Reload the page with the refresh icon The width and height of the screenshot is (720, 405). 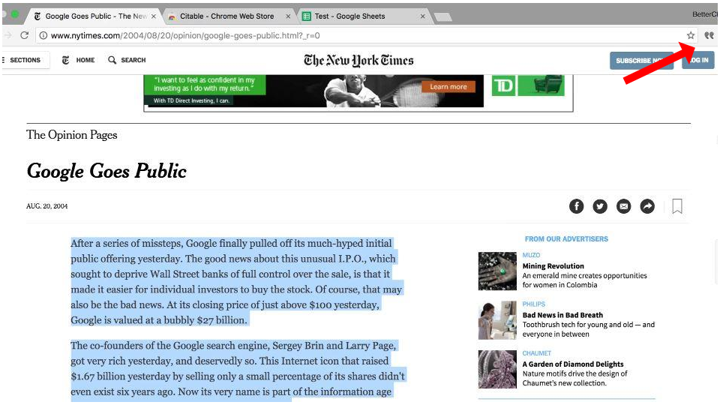point(25,35)
